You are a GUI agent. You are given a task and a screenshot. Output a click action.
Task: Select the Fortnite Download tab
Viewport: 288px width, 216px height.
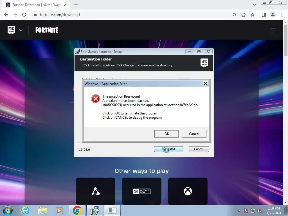(x=36, y=5)
